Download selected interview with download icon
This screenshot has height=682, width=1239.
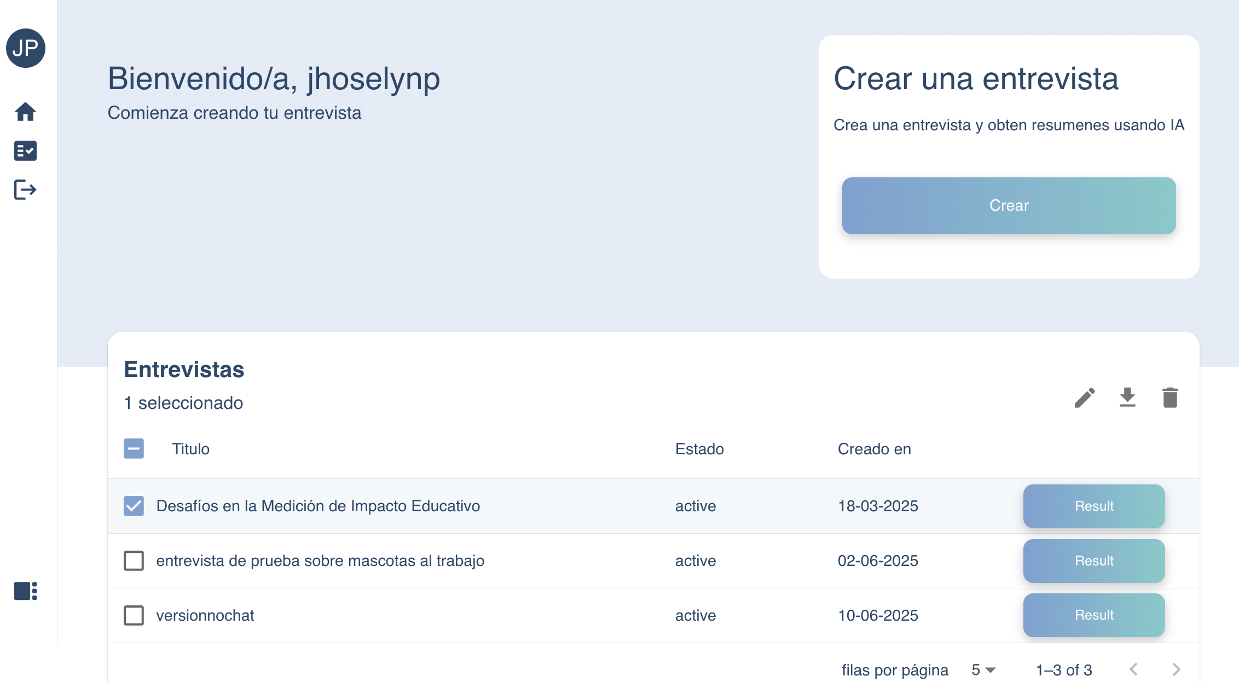(x=1127, y=398)
